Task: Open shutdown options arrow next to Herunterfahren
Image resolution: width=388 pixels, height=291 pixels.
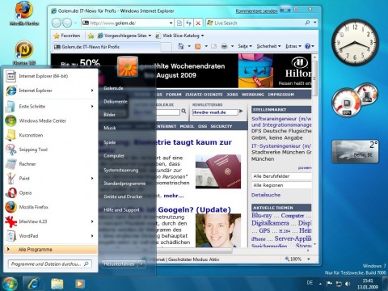Action: [x=141, y=264]
